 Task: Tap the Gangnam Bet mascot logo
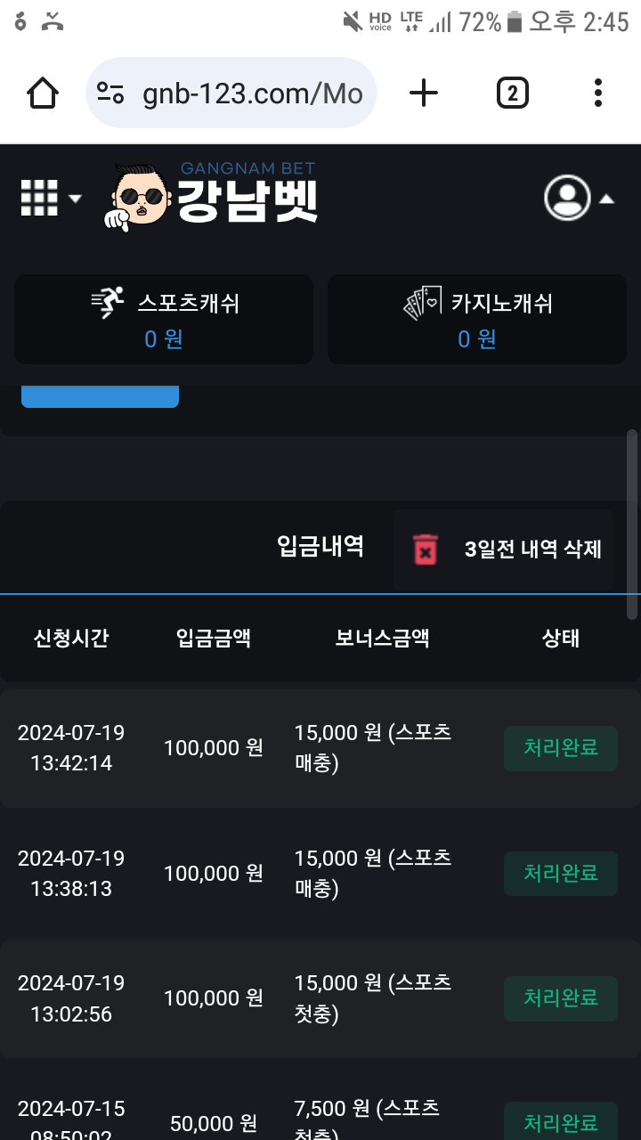pos(138,198)
